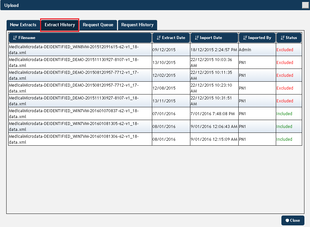Click extract date 12/02/2015

164,75
